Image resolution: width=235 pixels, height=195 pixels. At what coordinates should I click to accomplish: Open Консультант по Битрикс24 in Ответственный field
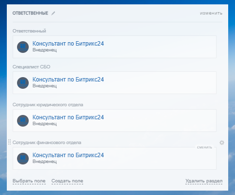click(68, 44)
